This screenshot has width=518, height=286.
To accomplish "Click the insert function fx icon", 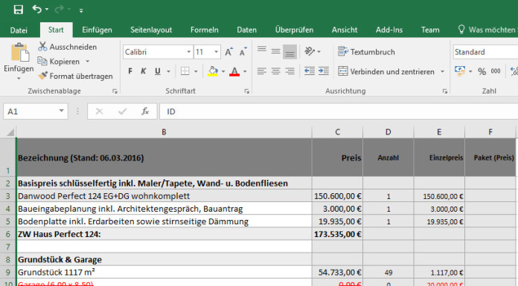I will 145,111.
